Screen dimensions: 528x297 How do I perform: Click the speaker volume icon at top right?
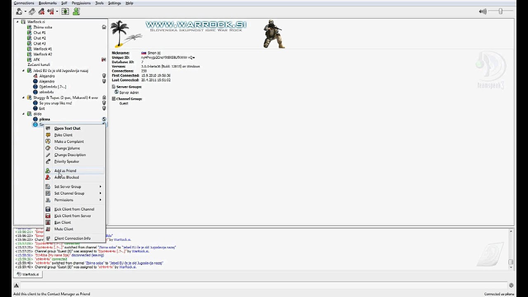click(x=483, y=12)
